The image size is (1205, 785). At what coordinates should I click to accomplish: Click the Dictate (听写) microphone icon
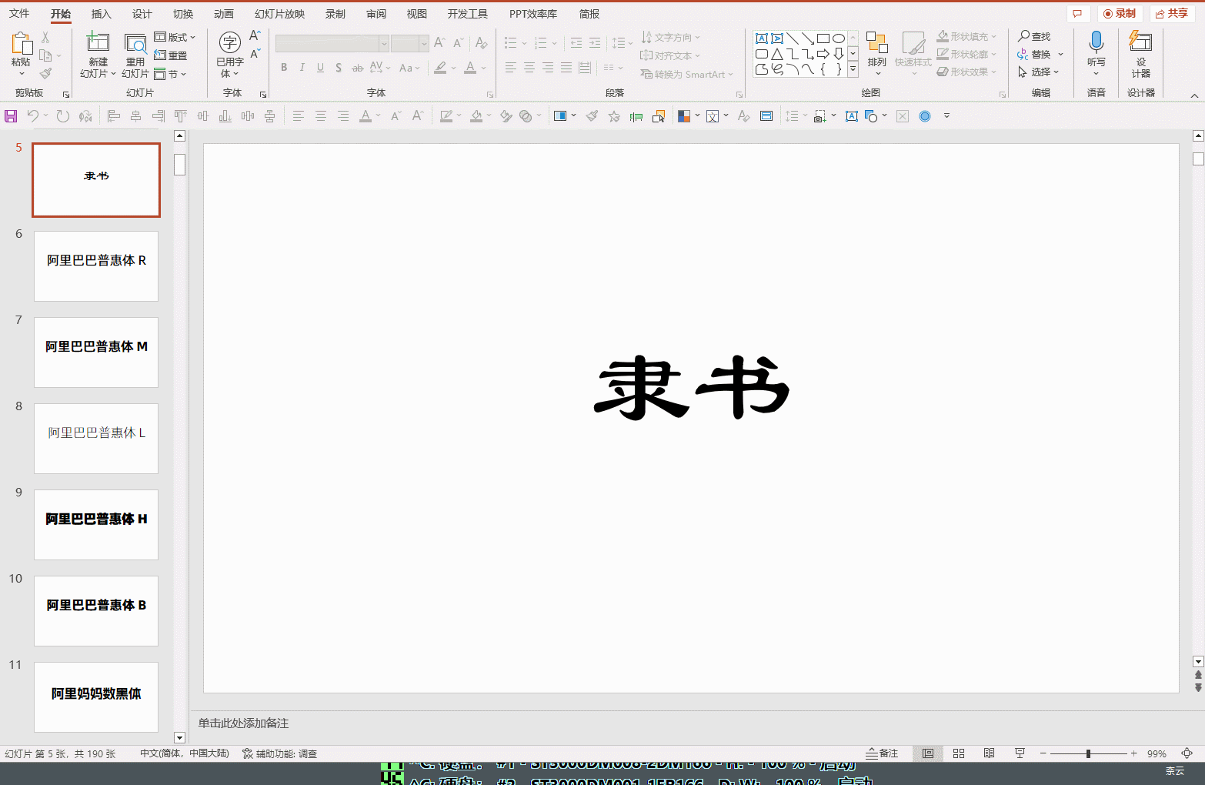pyautogui.click(x=1097, y=42)
